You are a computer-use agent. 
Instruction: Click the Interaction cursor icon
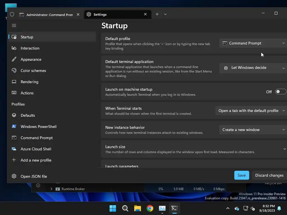click(x=14, y=48)
